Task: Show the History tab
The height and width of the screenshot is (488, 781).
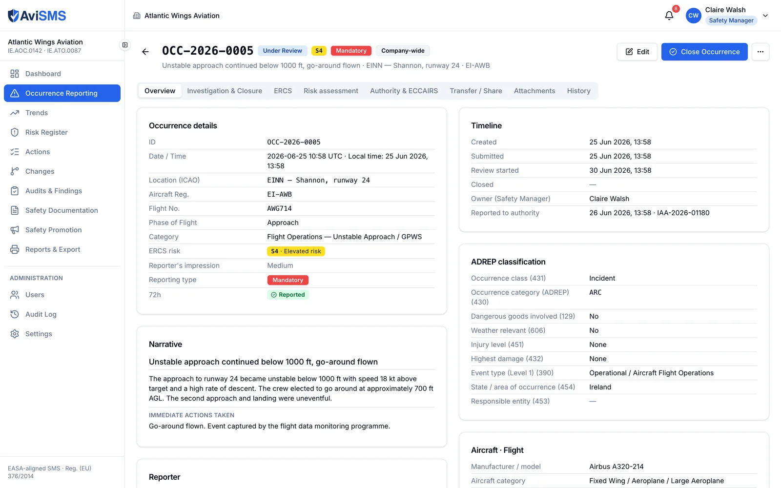Action: point(578,91)
